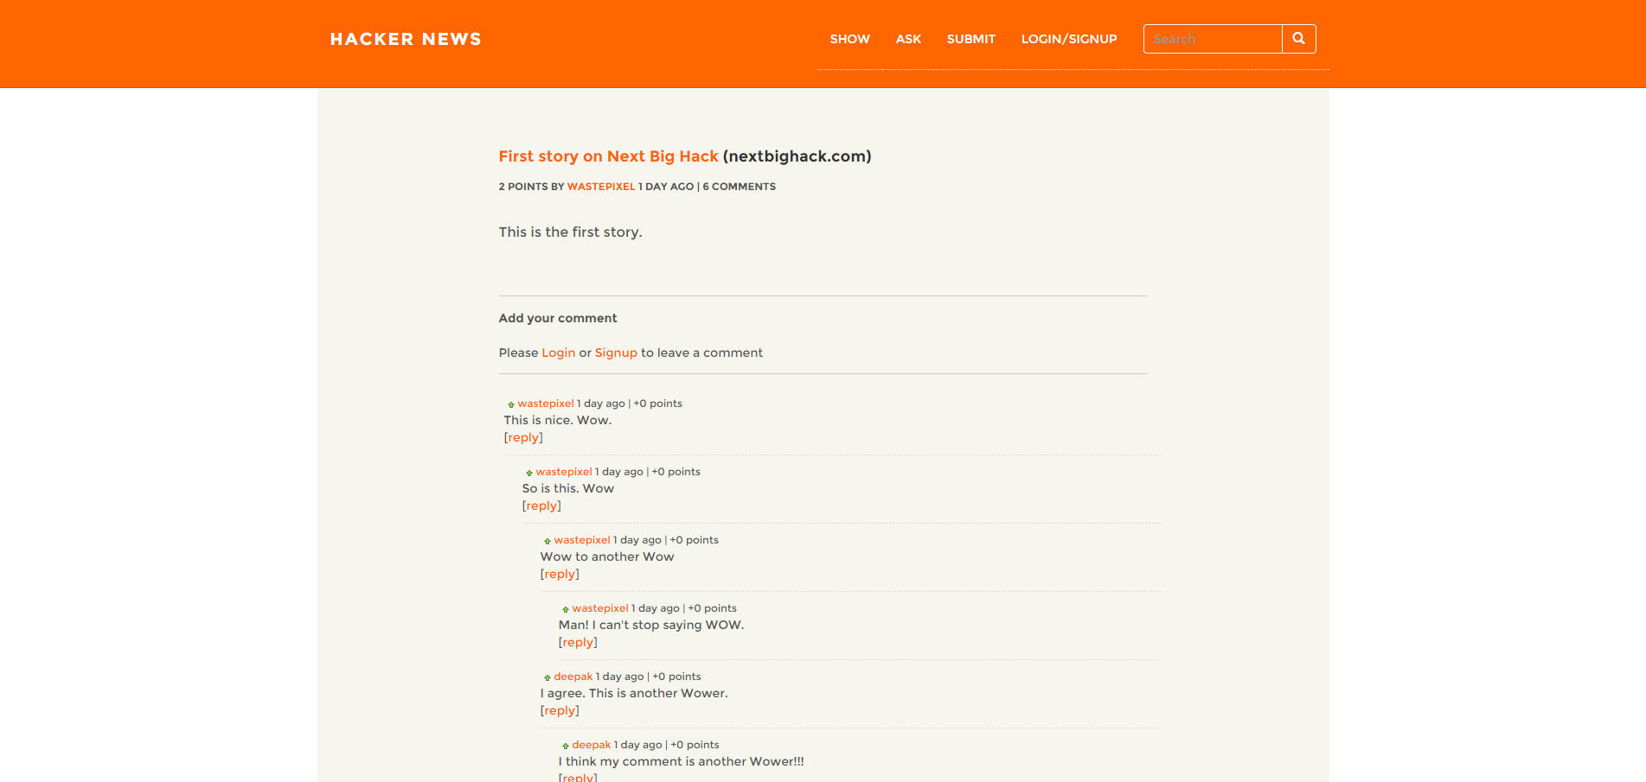
Task: Open wastepixel profile on 'Wow to another Wow'
Action: [x=582, y=540]
